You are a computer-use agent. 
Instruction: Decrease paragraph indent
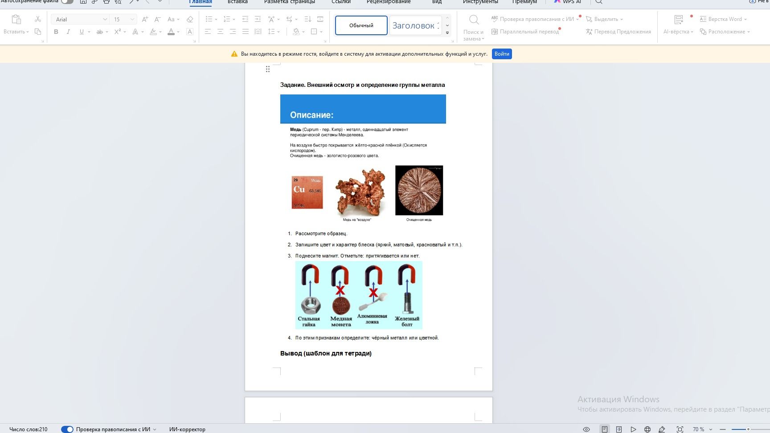245,19
